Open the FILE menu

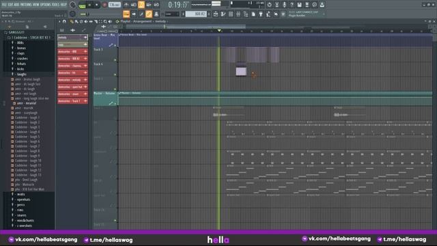4,5
